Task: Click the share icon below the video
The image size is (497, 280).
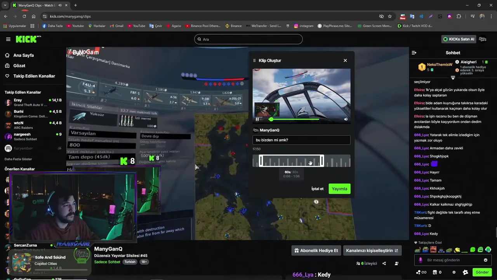Action: (x=384, y=263)
